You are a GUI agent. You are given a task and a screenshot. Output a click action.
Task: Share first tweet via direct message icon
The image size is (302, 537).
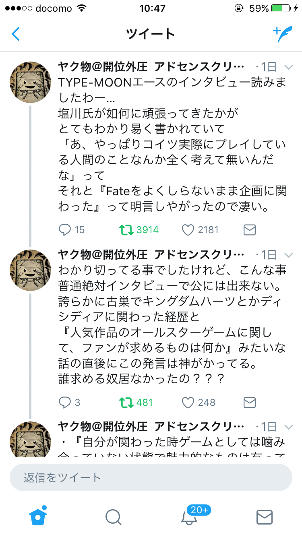[250, 230]
